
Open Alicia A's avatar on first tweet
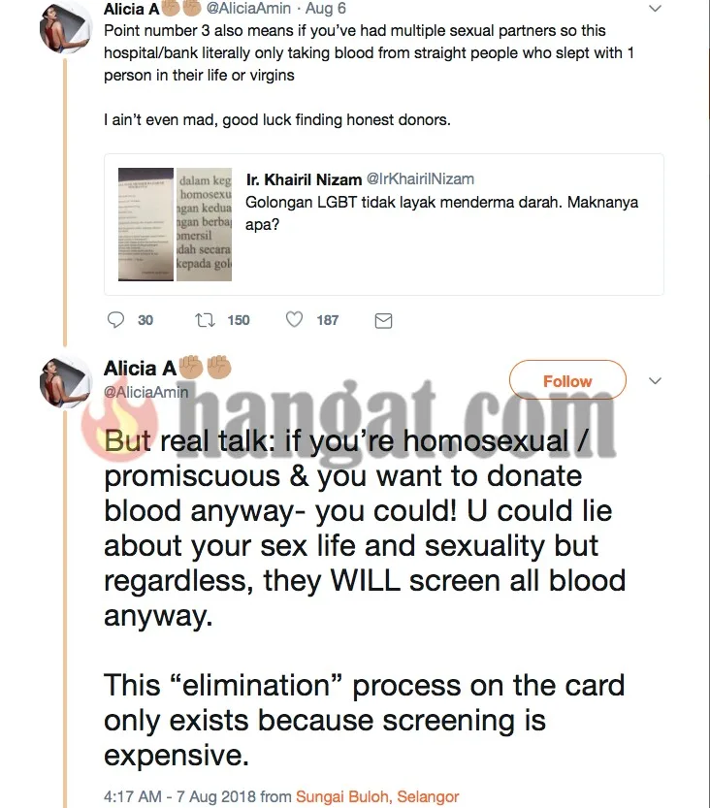click(x=65, y=27)
